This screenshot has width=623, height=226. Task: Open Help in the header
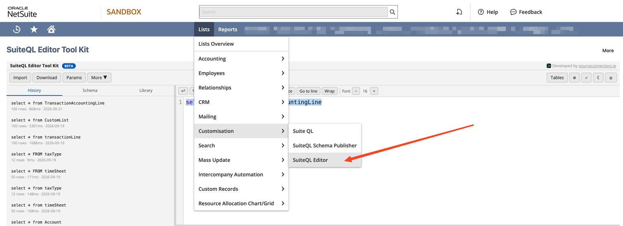point(488,12)
